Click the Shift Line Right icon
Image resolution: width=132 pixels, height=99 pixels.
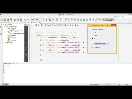67,25
